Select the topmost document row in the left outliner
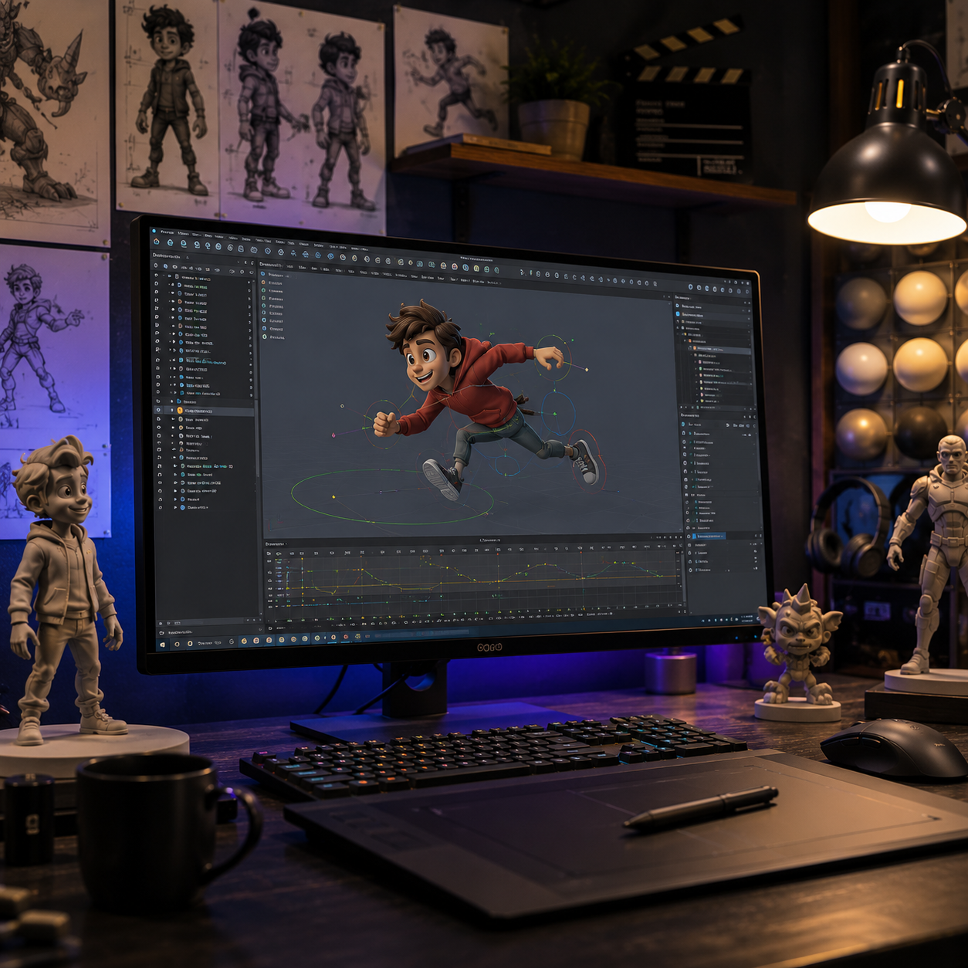 (205, 278)
